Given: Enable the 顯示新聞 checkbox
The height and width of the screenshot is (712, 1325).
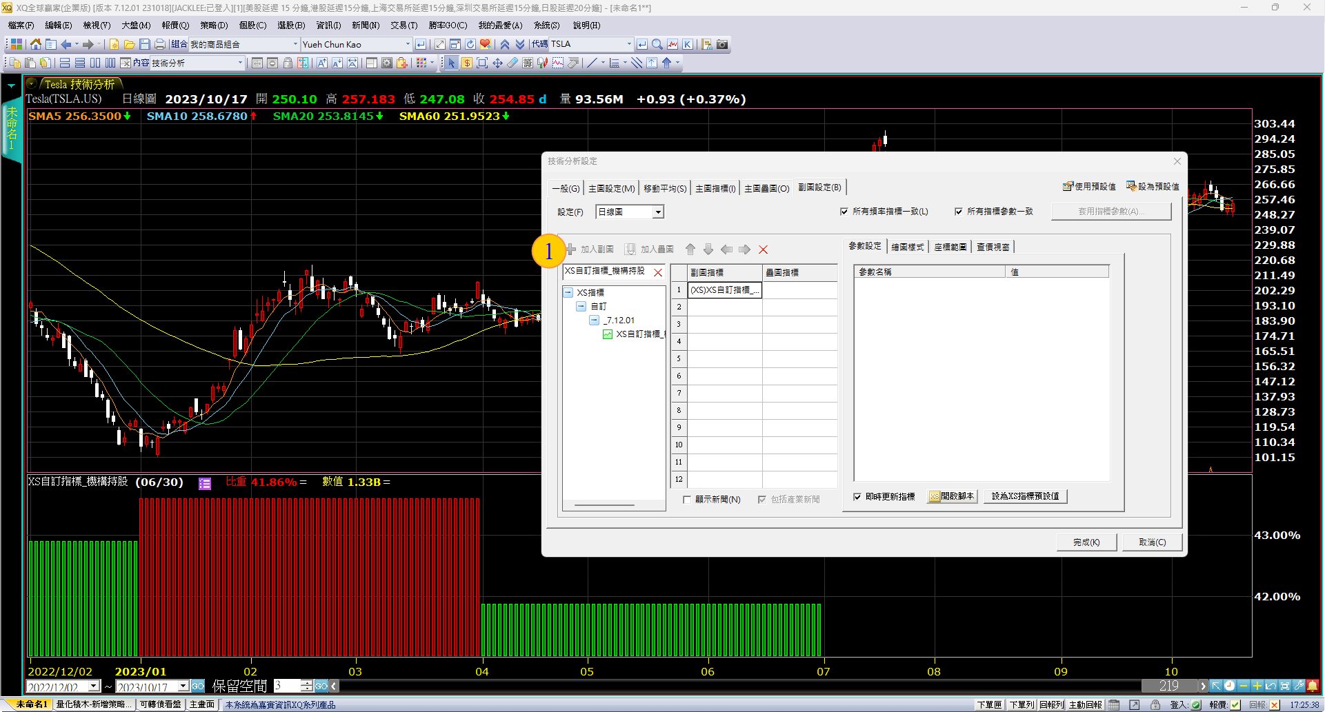Looking at the screenshot, I should [687, 500].
